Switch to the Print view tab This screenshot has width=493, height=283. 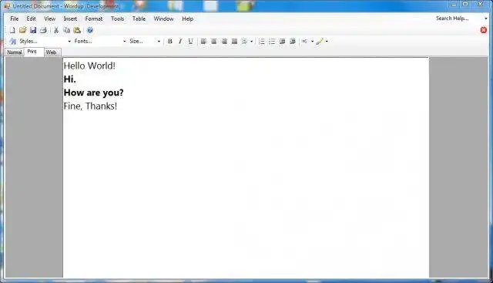pyautogui.click(x=34, y=52)
